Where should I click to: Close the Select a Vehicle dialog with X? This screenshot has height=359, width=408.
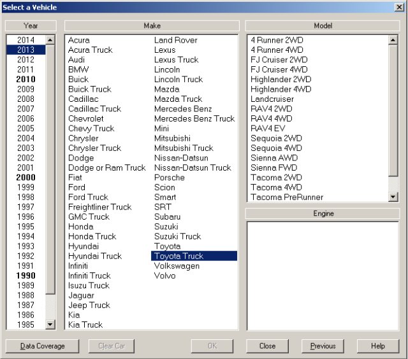[399, 7]
